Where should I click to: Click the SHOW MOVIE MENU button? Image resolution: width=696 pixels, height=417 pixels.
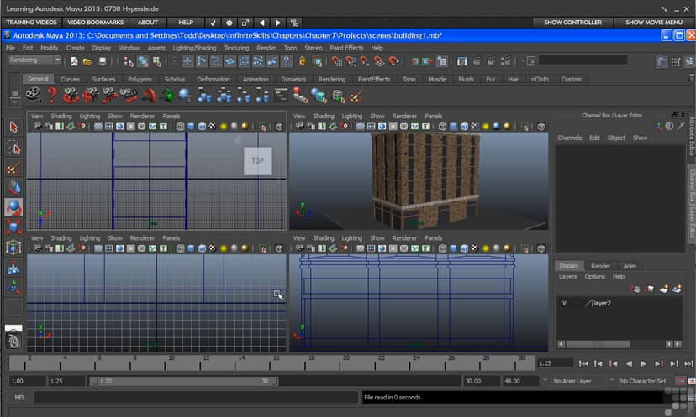pos(654,22)
